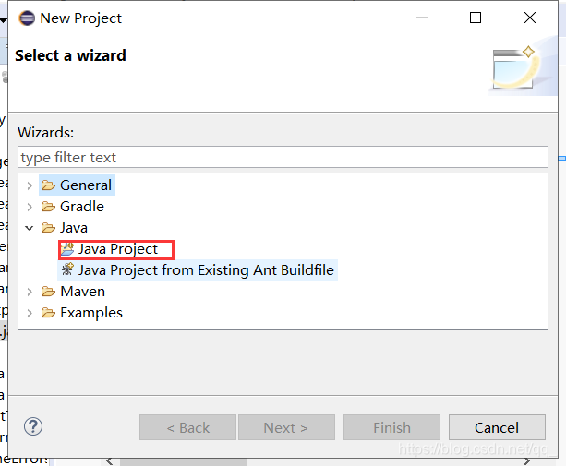The width and height of the screenshot is (566, 466).
Task: Expand the General category
Action: (30, 185)
